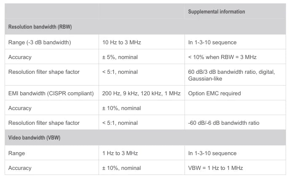The image size is (289, 180).
Task: Click the Range label under Video bandwidth
Action: click(16, 153)
